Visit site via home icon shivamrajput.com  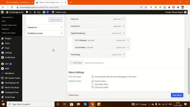click(15, 12)
